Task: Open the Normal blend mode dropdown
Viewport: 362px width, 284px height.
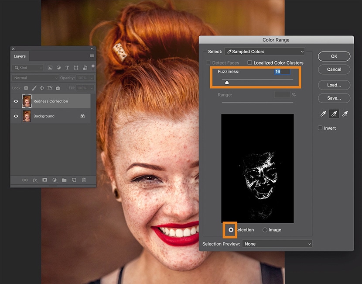Action: pyautogui.click(x=35, y=78)
